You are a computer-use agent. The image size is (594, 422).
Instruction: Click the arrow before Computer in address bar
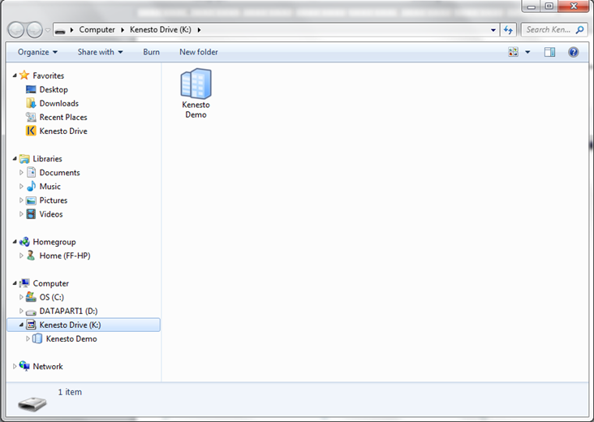(71, 29)
